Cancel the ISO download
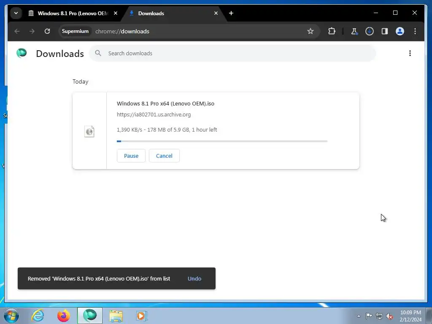 coord(164,156)
